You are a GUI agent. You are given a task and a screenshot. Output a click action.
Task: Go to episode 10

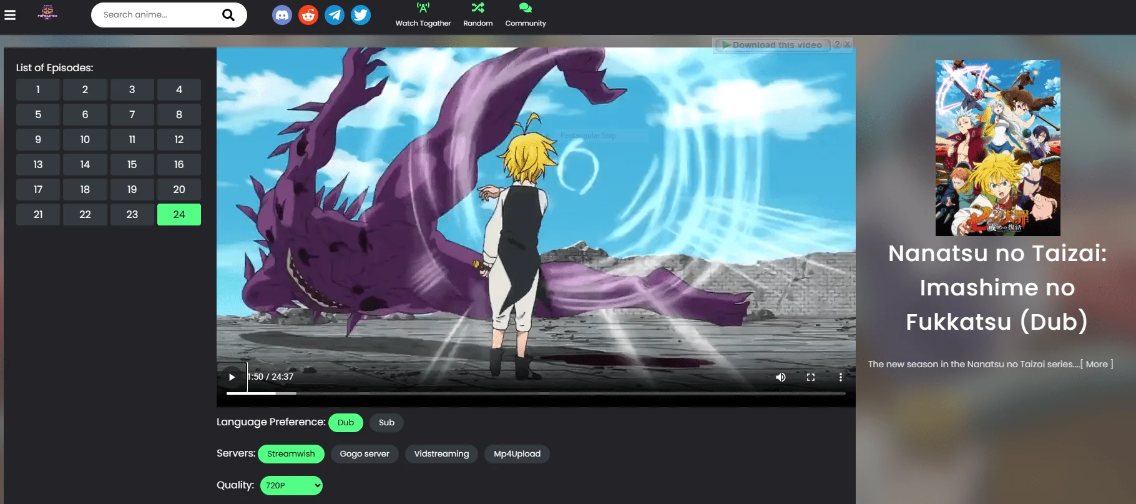85,140
